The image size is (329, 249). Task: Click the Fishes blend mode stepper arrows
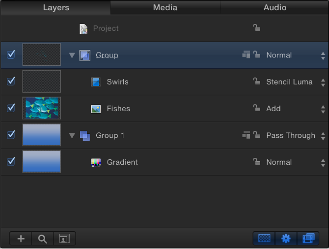click(x=323, y=109)
